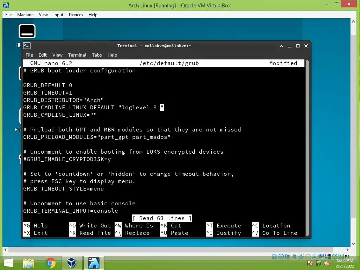Screen dimensions: 360x270
Task: Click the VirtualBox keyboard capture indicator
Action: point(341,256)
